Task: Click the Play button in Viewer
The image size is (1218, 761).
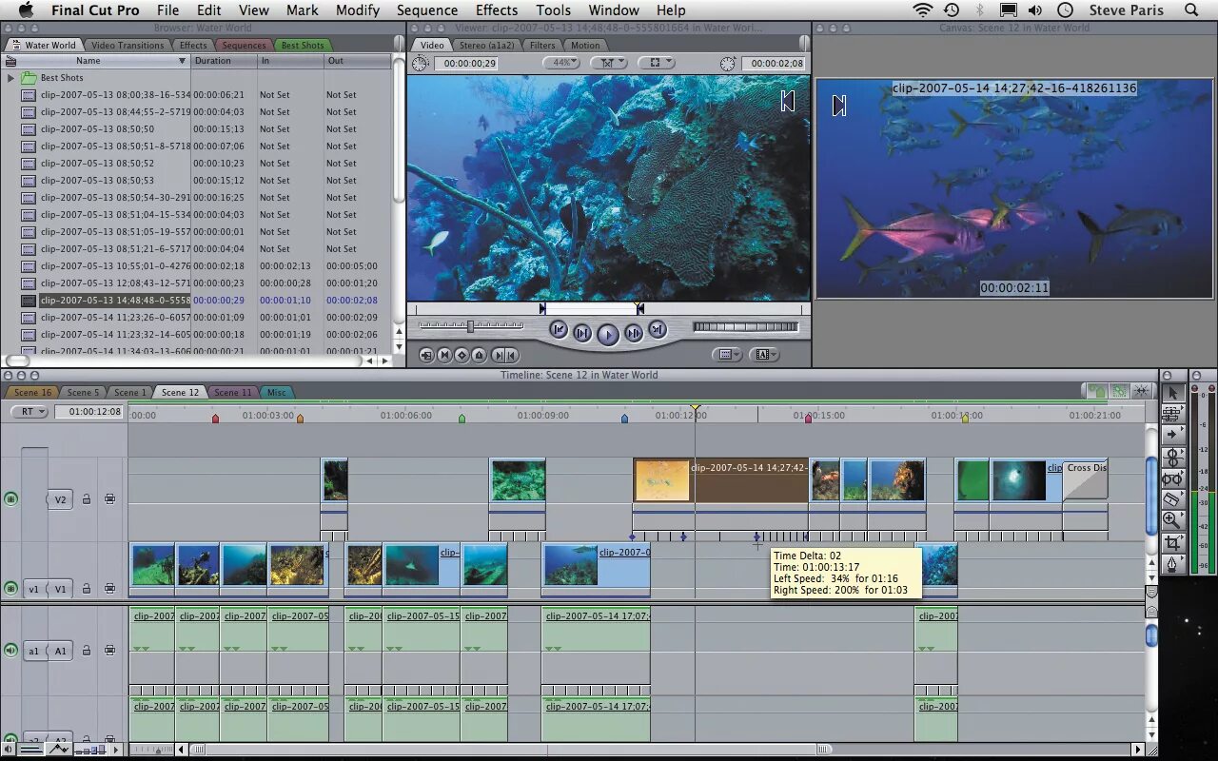Action: tap(608, 333)
